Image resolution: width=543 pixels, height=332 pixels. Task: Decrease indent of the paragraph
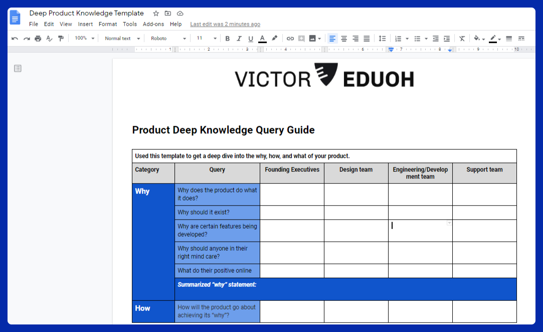pos(436,39)
